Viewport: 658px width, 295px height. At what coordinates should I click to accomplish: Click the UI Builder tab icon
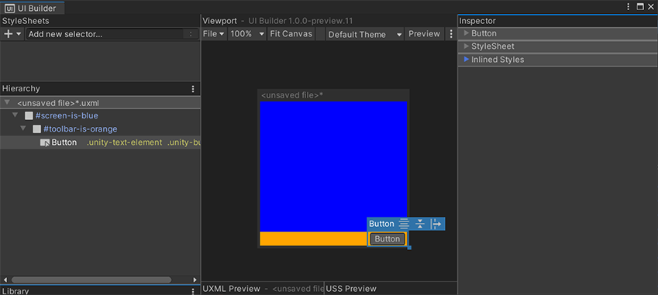[9, 8]
